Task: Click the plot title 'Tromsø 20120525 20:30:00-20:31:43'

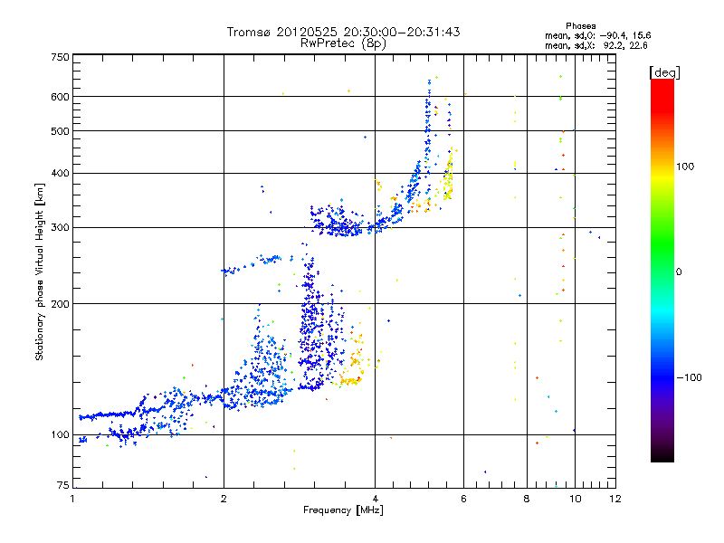Action: [343, 32]
